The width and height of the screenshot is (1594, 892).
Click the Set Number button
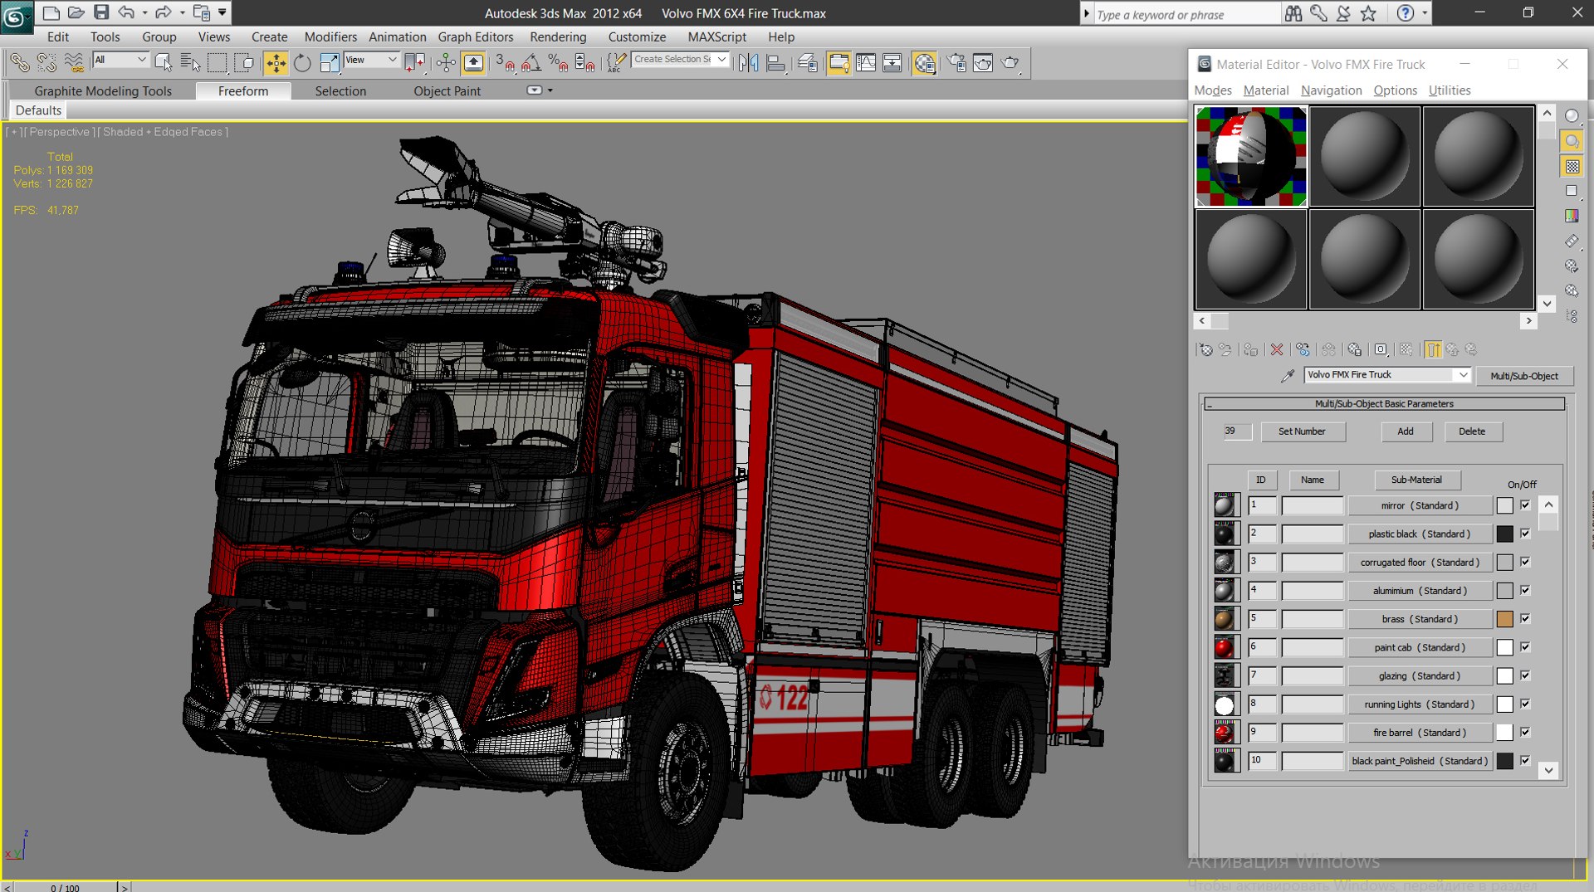pos(1302,431)
